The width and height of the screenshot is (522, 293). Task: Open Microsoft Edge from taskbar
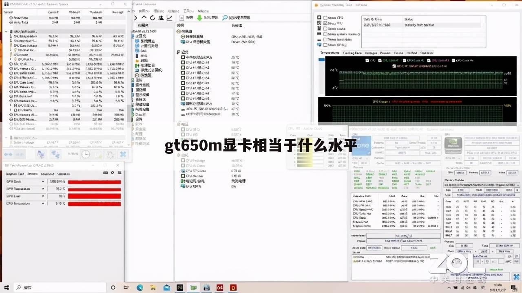[140, 288]
